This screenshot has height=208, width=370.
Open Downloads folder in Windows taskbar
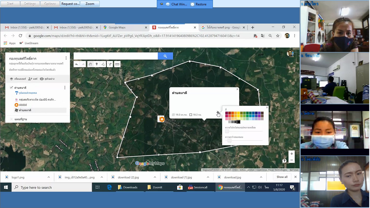tap(128, 187)
